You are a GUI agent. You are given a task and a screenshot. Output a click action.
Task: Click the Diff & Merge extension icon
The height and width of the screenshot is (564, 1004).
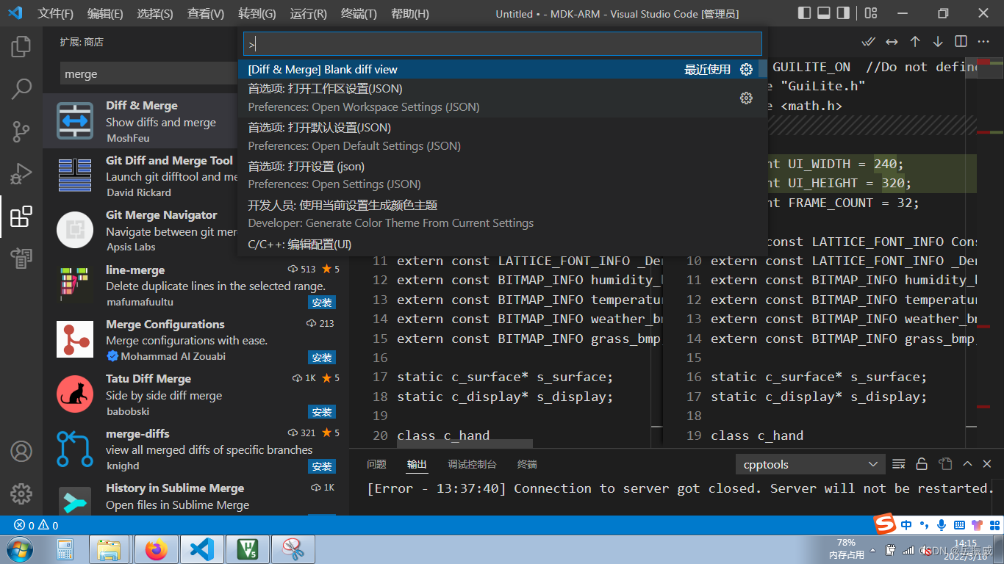coord(75,121)
